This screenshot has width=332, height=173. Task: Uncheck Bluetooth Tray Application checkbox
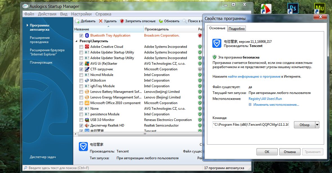click(x=81, y=35)
